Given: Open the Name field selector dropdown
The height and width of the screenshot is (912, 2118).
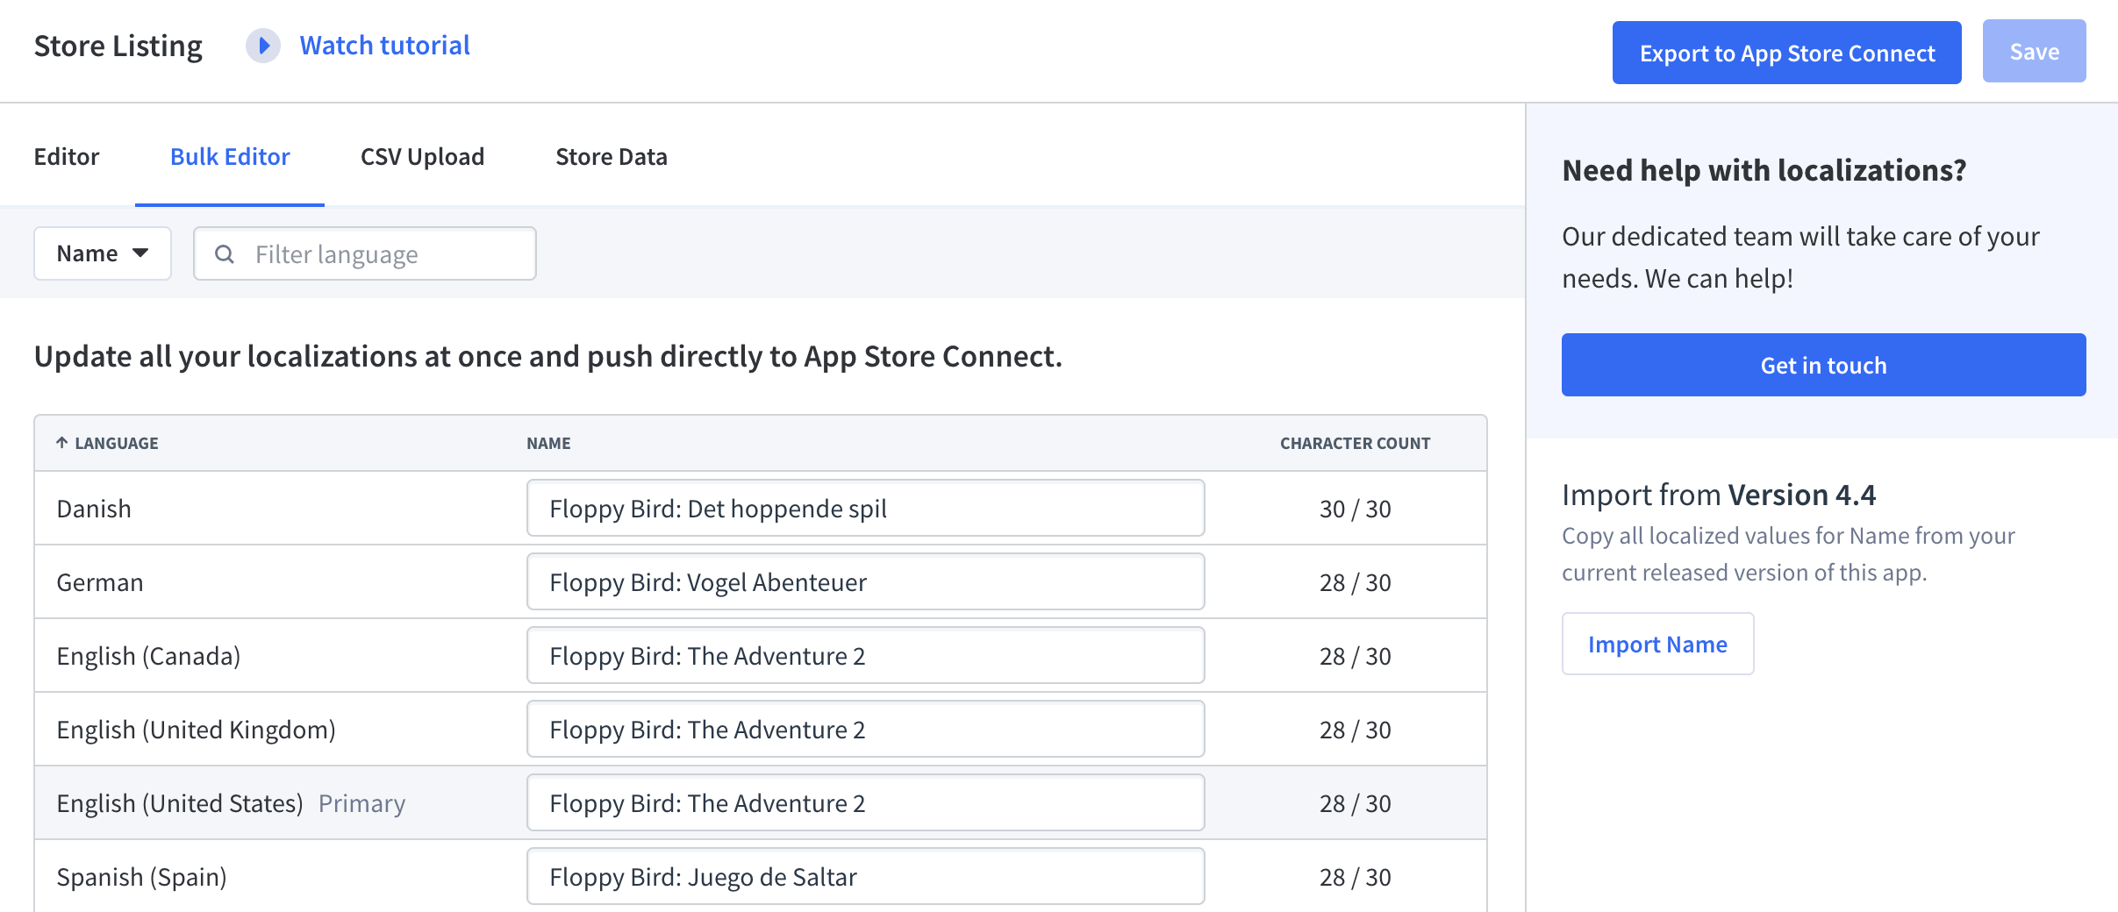Looking at the screenshot, I should click(102, 253).
